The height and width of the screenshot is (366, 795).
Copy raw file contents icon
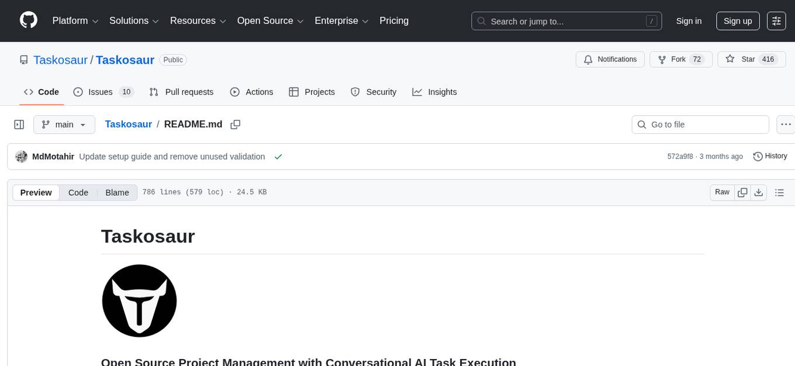[742, 192]
